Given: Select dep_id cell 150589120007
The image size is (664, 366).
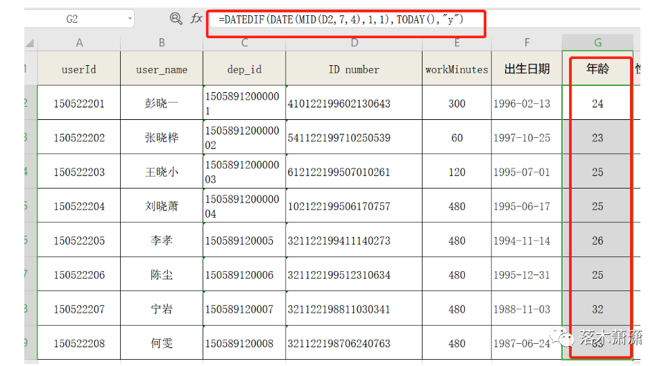Looking at the screenshot, I should click(244, 308).
